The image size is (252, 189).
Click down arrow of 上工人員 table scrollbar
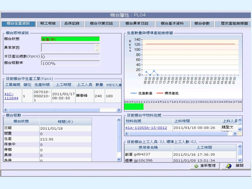coord(240,160)
